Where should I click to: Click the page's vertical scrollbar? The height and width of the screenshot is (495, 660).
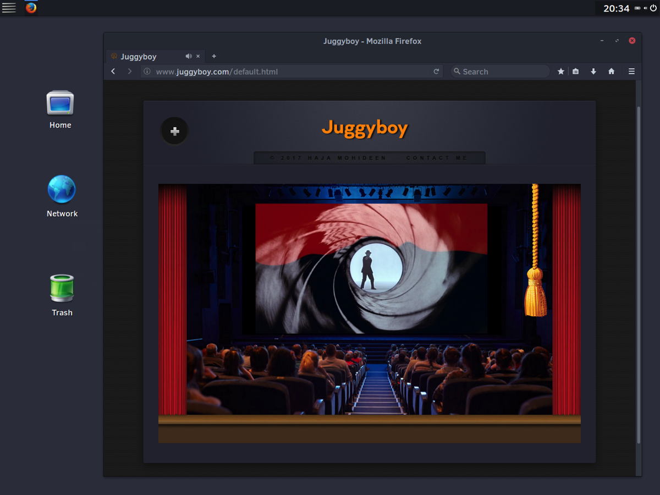click(639, 275)
